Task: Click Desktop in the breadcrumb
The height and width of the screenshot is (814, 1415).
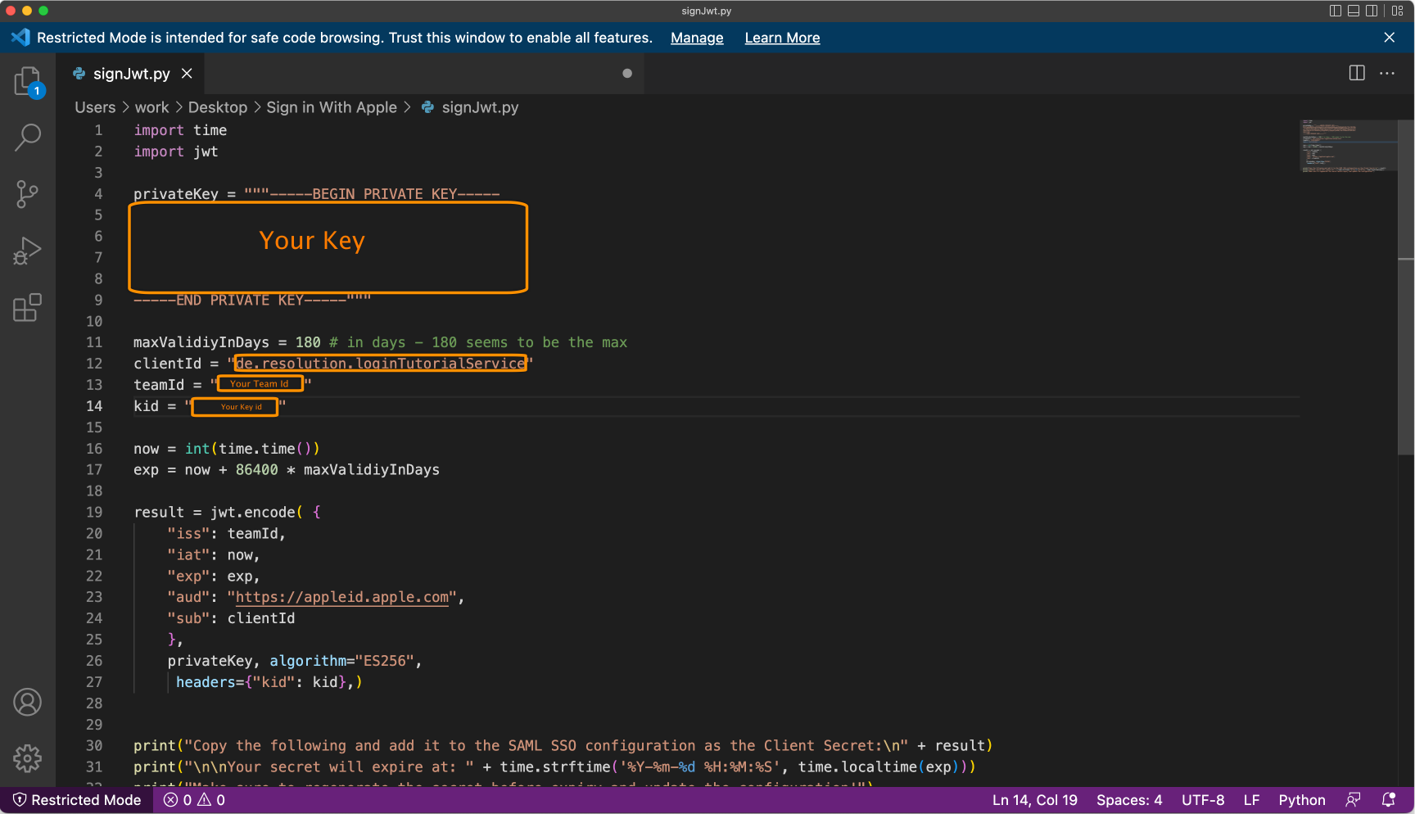Action: [x=218, y=107]
